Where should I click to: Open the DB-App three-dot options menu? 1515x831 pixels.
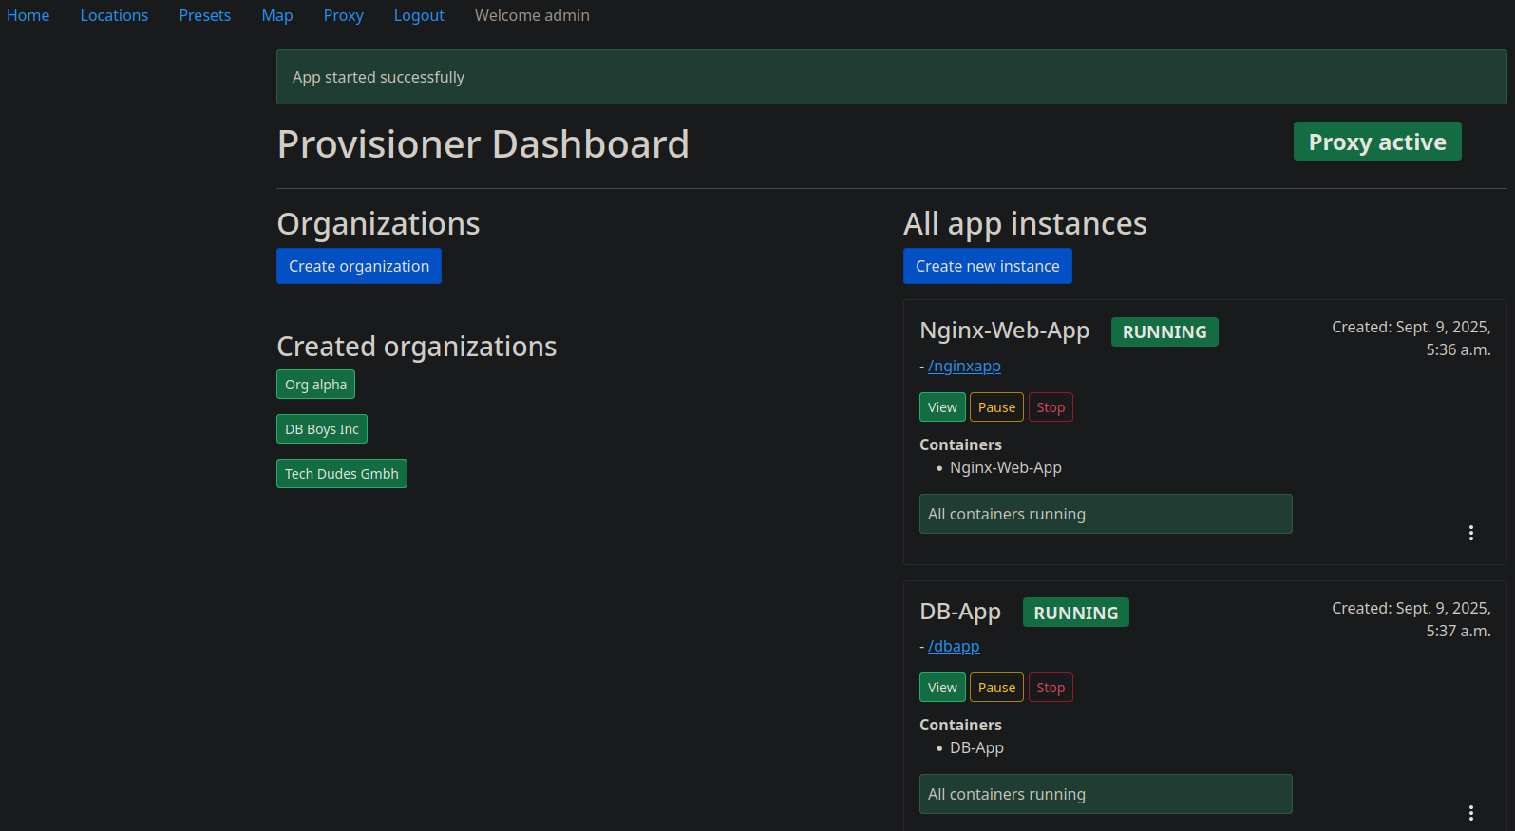1470,813
